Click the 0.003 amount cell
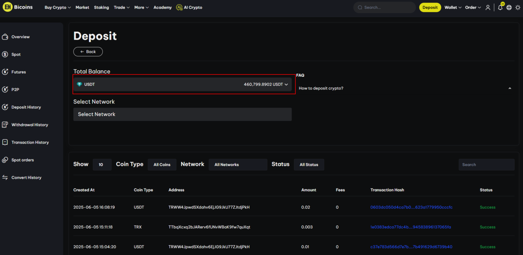 tap(307, 227)
